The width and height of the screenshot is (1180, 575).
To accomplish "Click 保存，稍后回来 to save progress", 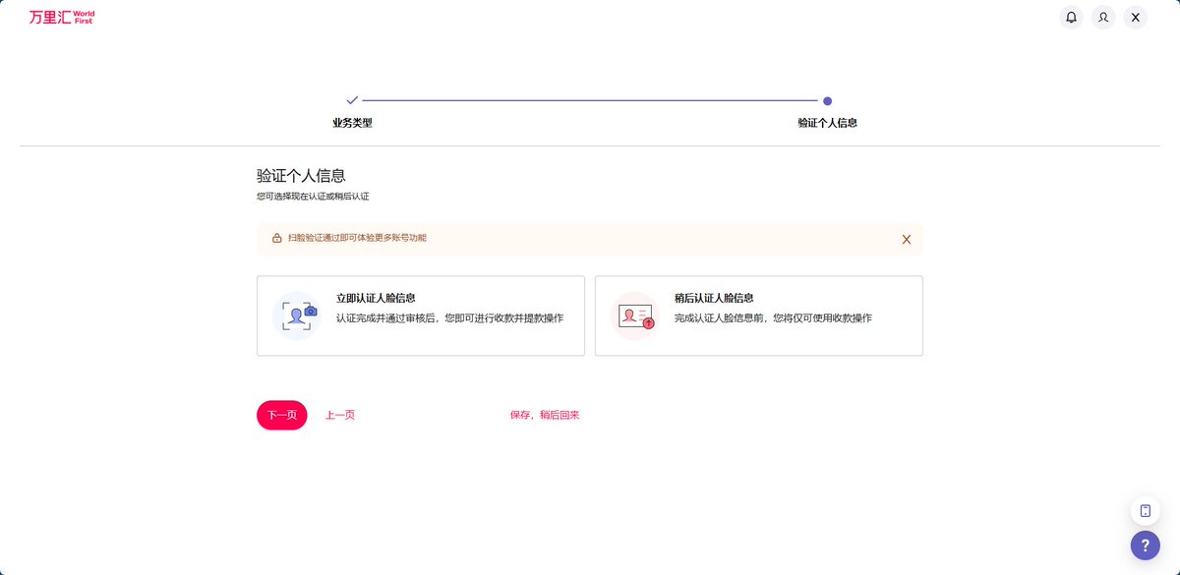I will coord(545,415).
